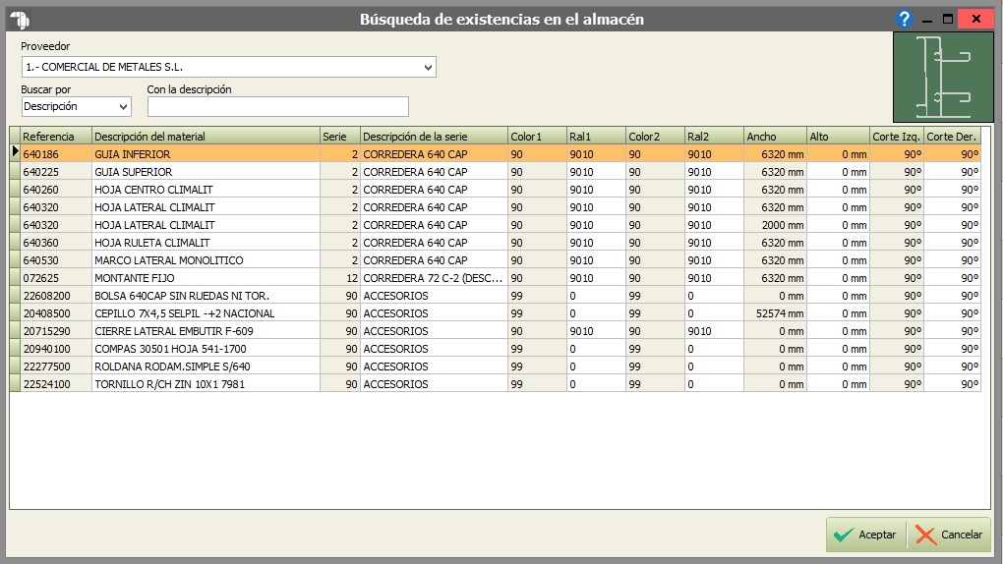This screenshot has width=1003, height=564.
Task: Click reference cell 22524100
Action: [56, 384]
